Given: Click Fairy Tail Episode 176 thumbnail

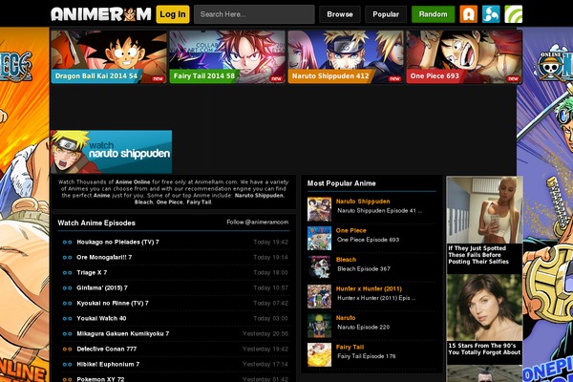Looking at the screenshot, I should click(x=319, y=354).
